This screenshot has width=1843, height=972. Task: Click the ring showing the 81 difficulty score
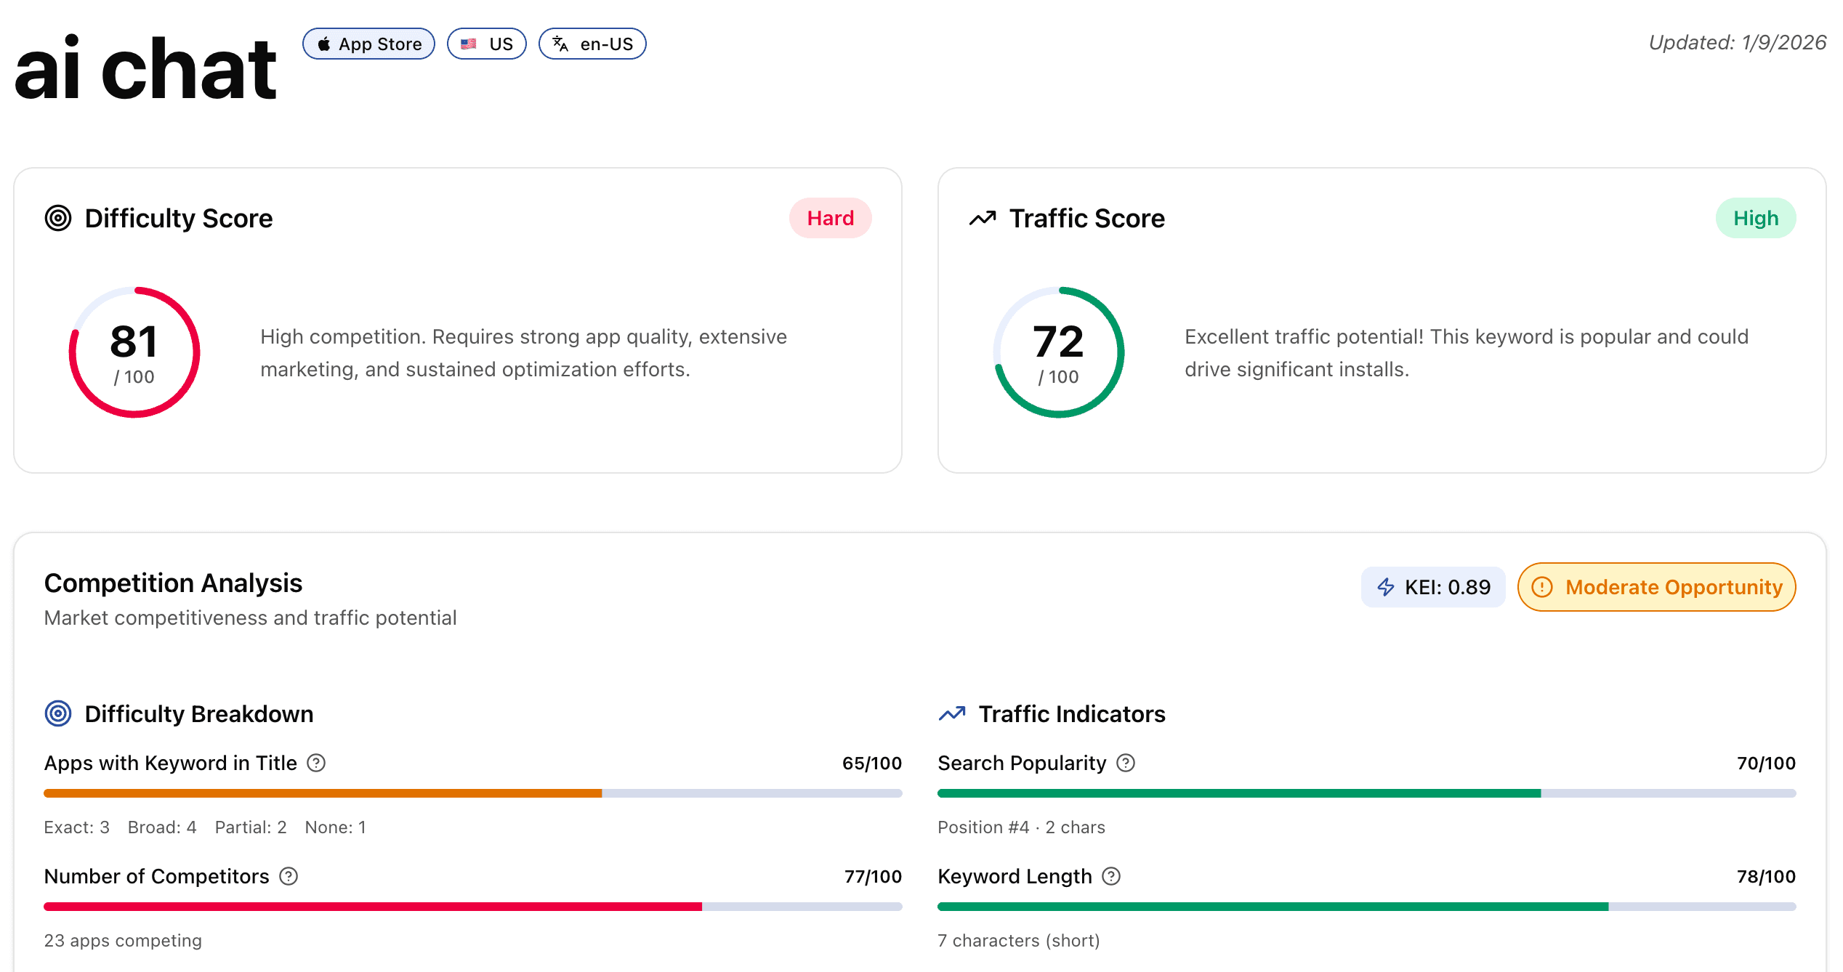click(134, 352)
